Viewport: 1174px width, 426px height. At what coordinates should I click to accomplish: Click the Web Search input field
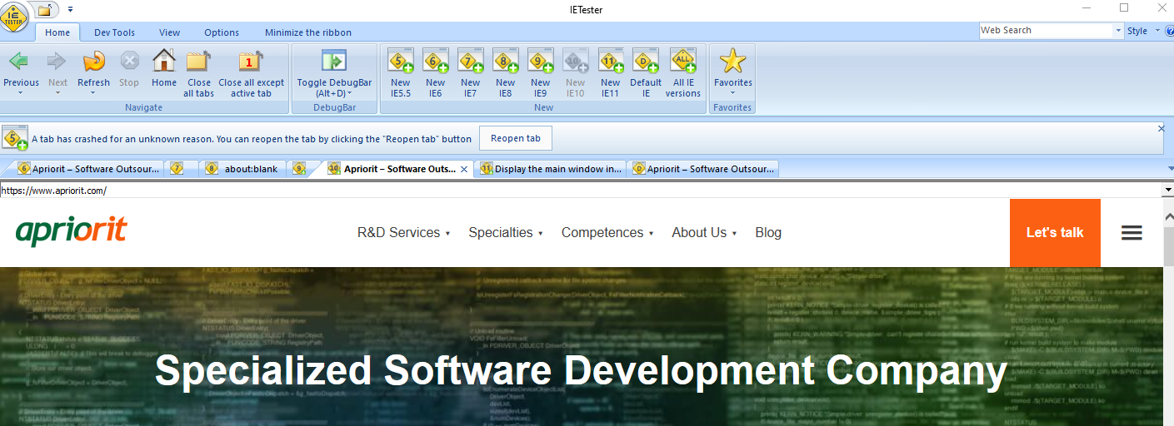(x=1047, y=31)
